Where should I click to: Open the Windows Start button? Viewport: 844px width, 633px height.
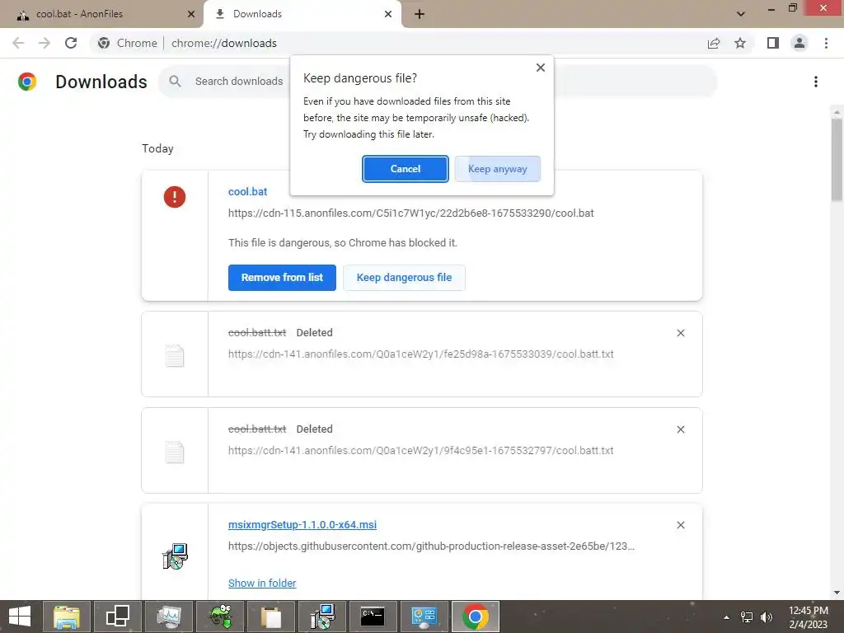[20, 617]
